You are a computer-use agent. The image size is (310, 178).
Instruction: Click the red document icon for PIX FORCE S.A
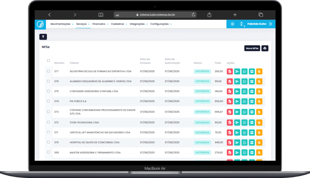[230, 101]
